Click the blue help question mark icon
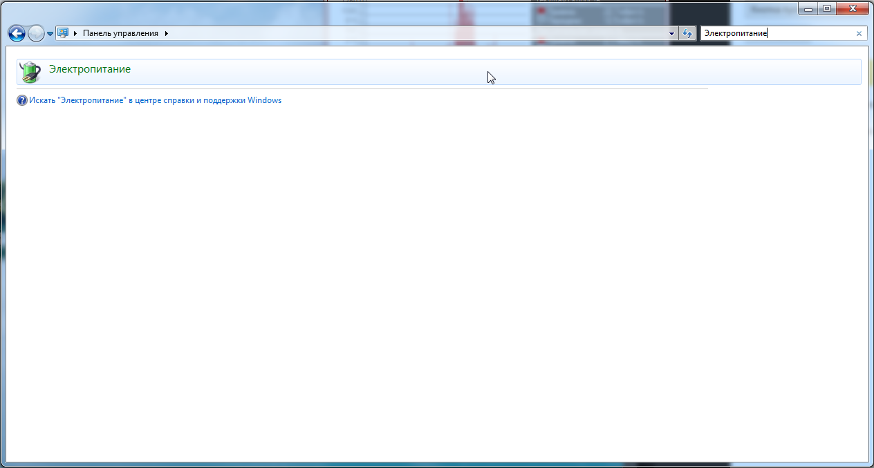The height and width of the screenshot is (468, 874). tap(22, 100)
